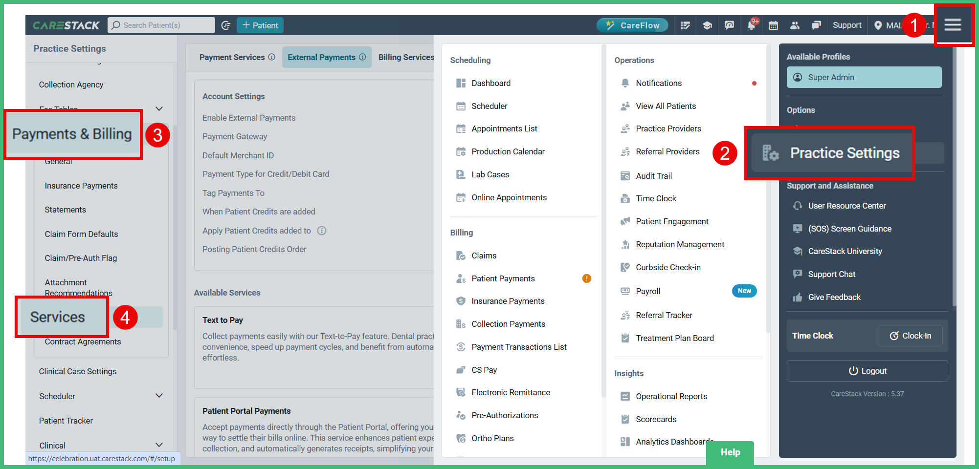Viewport: 979px width, 469px height.
Task: Open the chat messages icon in top bar
Action: tap(816, 25)
